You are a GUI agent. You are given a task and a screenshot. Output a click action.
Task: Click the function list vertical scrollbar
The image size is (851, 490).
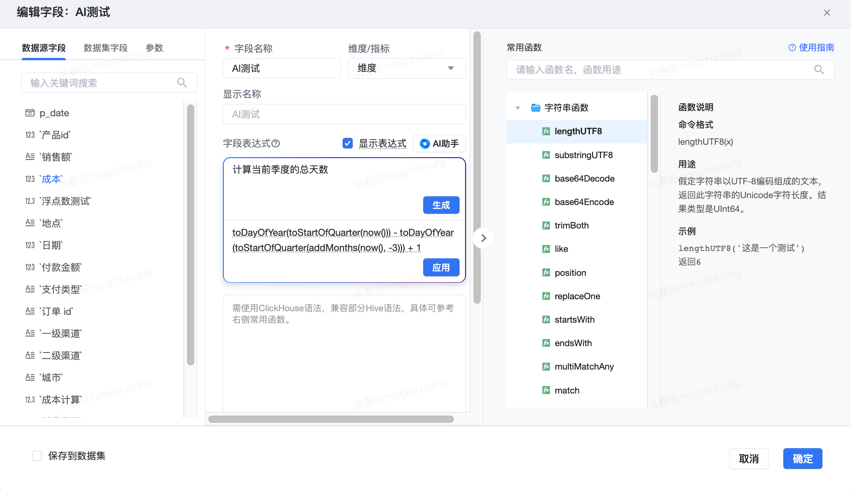(654, 133)
